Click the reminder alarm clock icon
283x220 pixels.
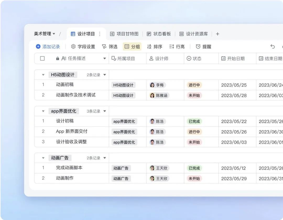tap(198, 47)
